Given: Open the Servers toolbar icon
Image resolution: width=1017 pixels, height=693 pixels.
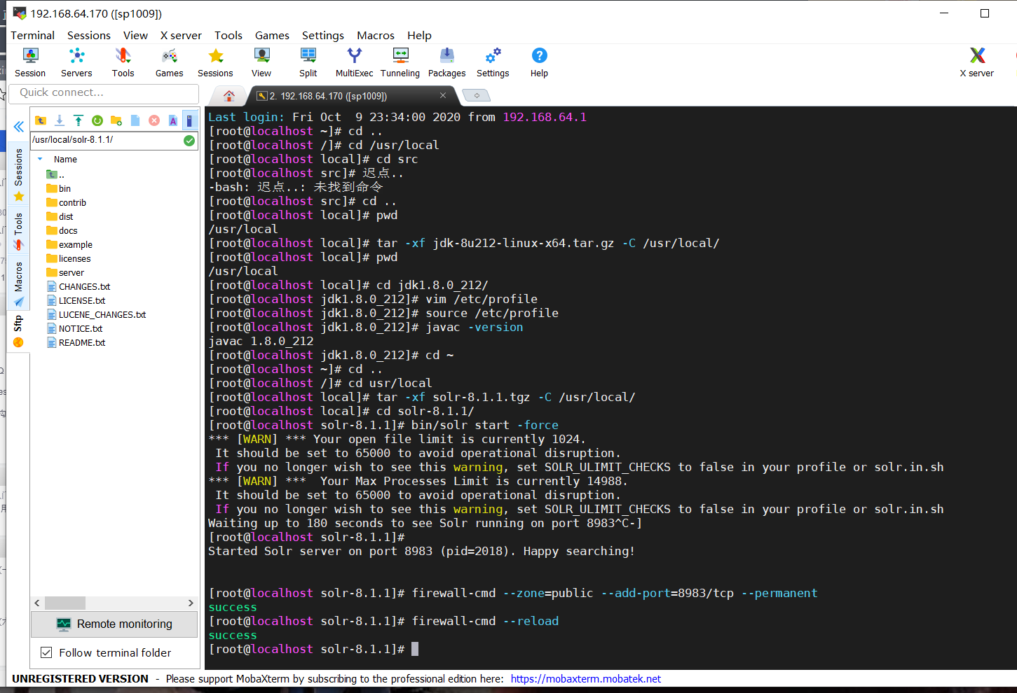Looking at the screenshot, I should click(x=76, y=62).
